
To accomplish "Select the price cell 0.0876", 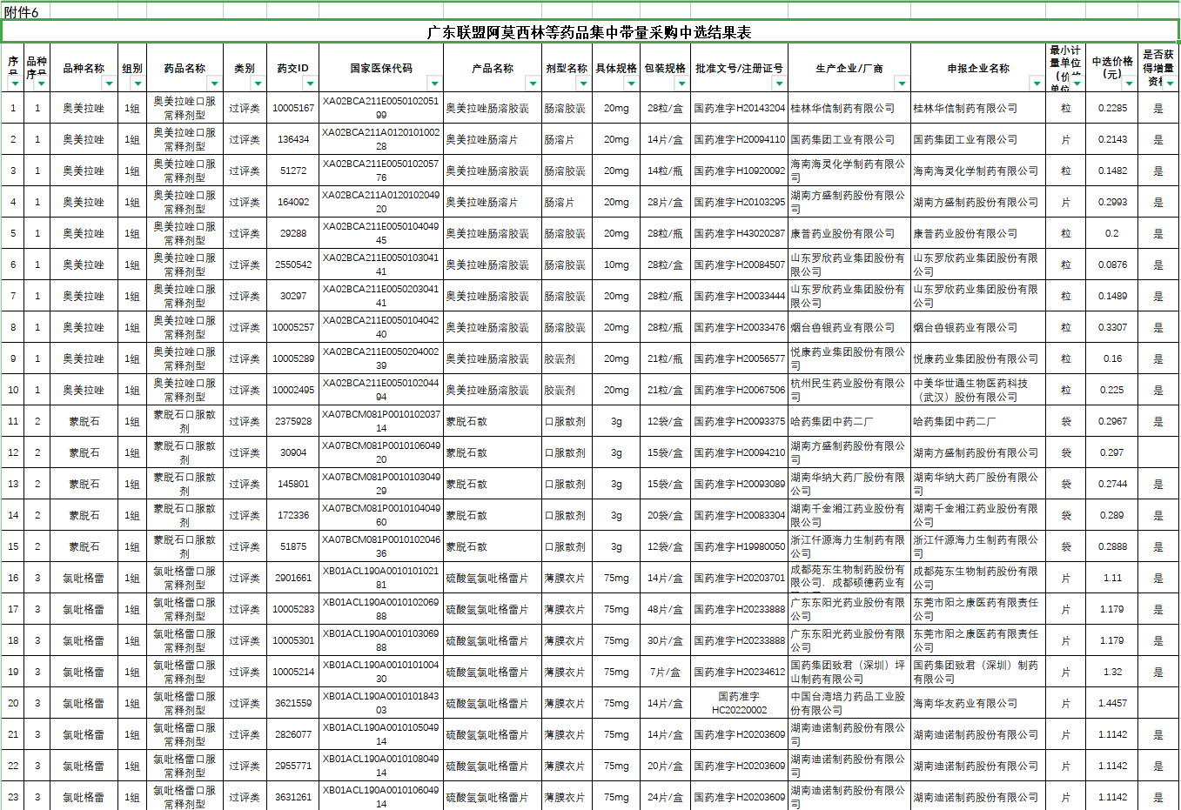I will [x=1111, y=264].
